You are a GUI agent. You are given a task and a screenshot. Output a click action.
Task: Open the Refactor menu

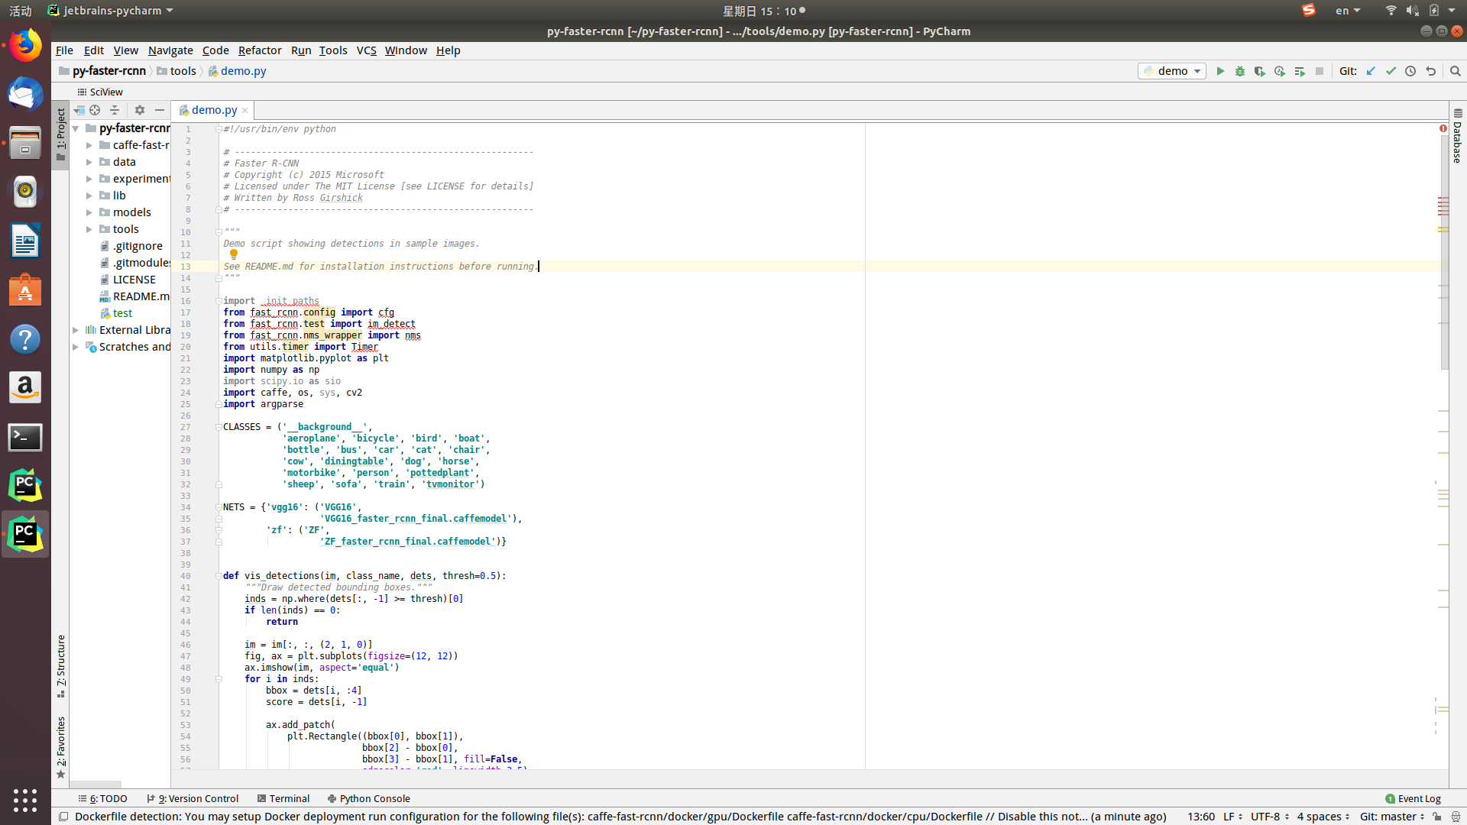pyautogui.click(x=260, y=50)
